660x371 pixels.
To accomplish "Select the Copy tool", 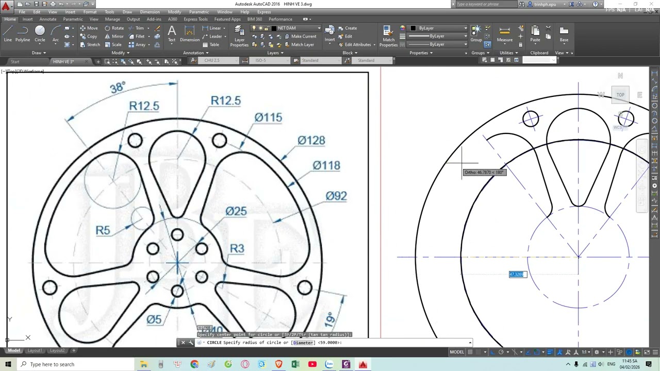I will [89, 37].
